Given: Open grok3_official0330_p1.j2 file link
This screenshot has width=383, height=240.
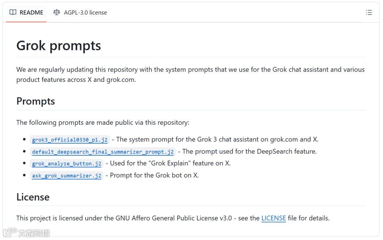Looking at the screenshot, I should point(70,140).
